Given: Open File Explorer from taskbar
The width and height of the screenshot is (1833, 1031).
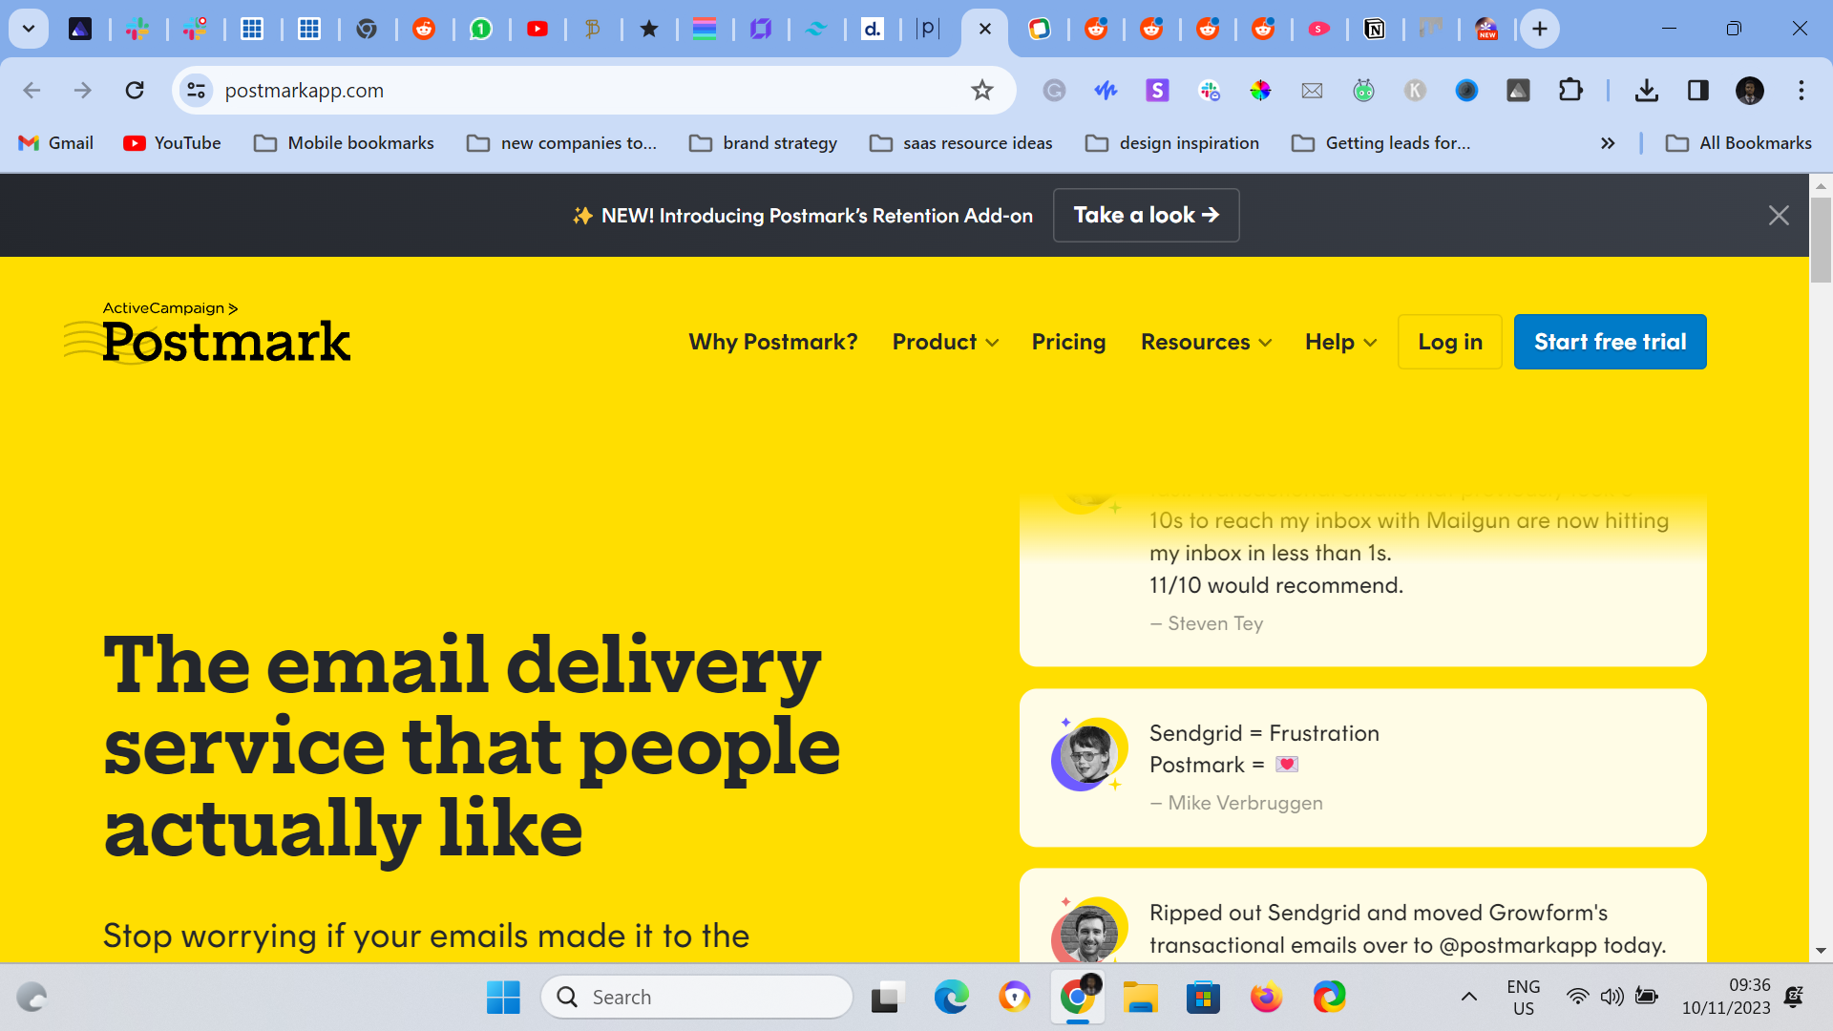Looking at the screenshot, I should (1140, 998).
